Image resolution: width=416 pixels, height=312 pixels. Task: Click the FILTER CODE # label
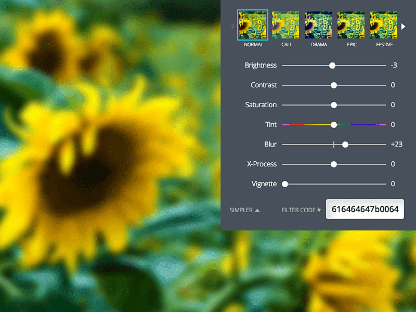(x=301, y=210)
